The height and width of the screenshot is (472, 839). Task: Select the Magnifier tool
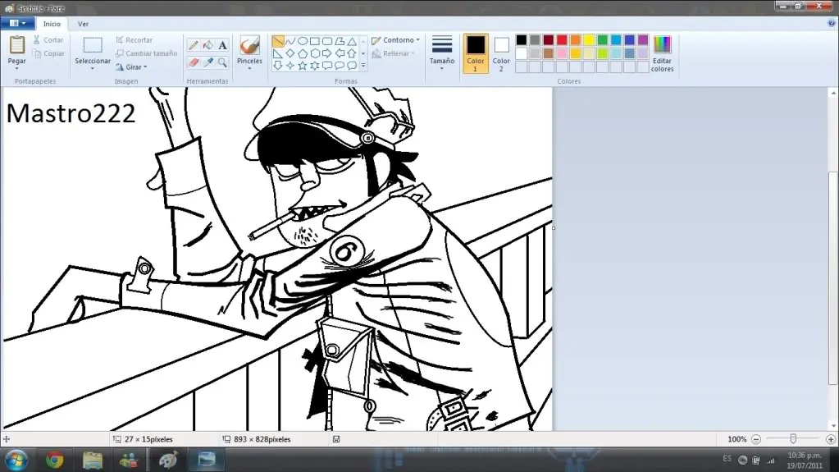[222, 62]
